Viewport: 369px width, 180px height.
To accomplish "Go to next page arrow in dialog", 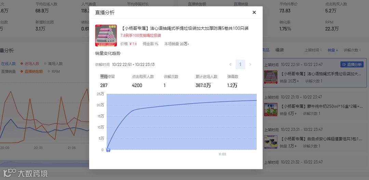I will [x=250, y=65].
